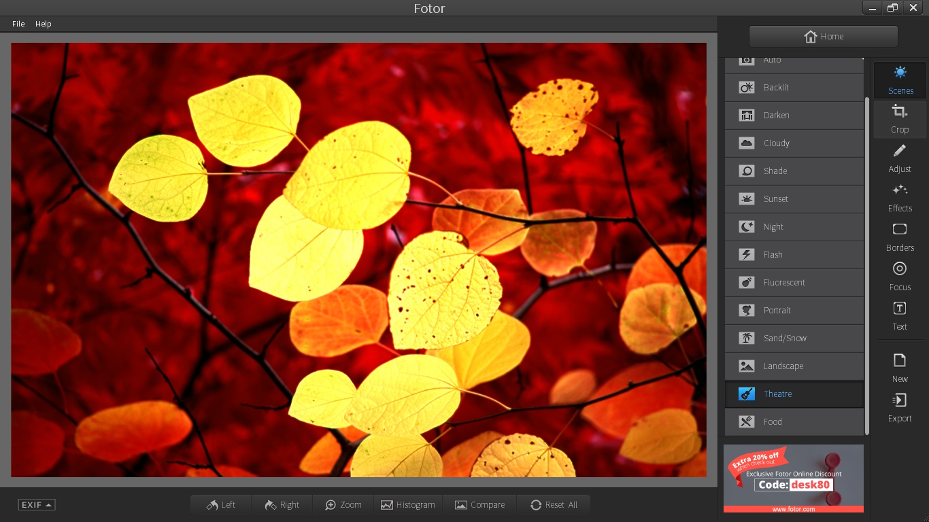Click the New document icon
This screenshot has width=929, height=522.
(900, 360)
